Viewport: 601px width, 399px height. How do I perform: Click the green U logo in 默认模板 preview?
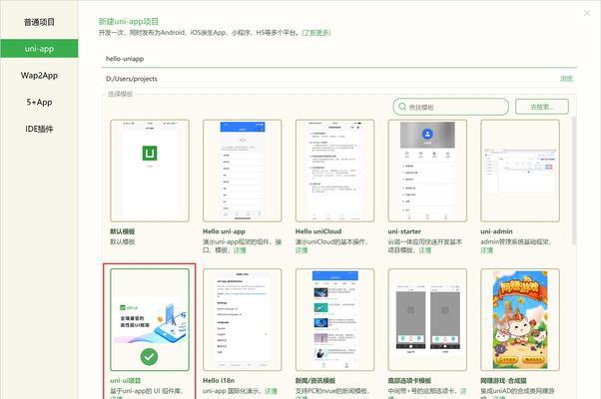point(150,154)
